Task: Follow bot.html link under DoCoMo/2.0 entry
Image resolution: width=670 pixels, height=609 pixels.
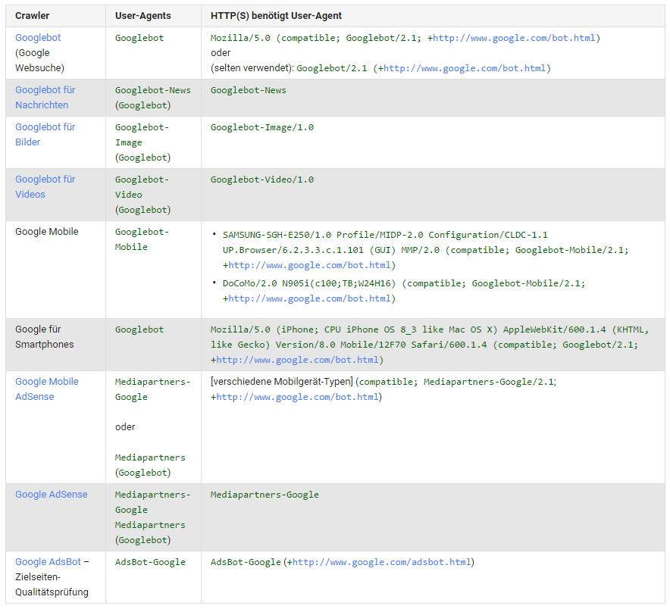Action: pyautogui.click(x=309, y=298)
